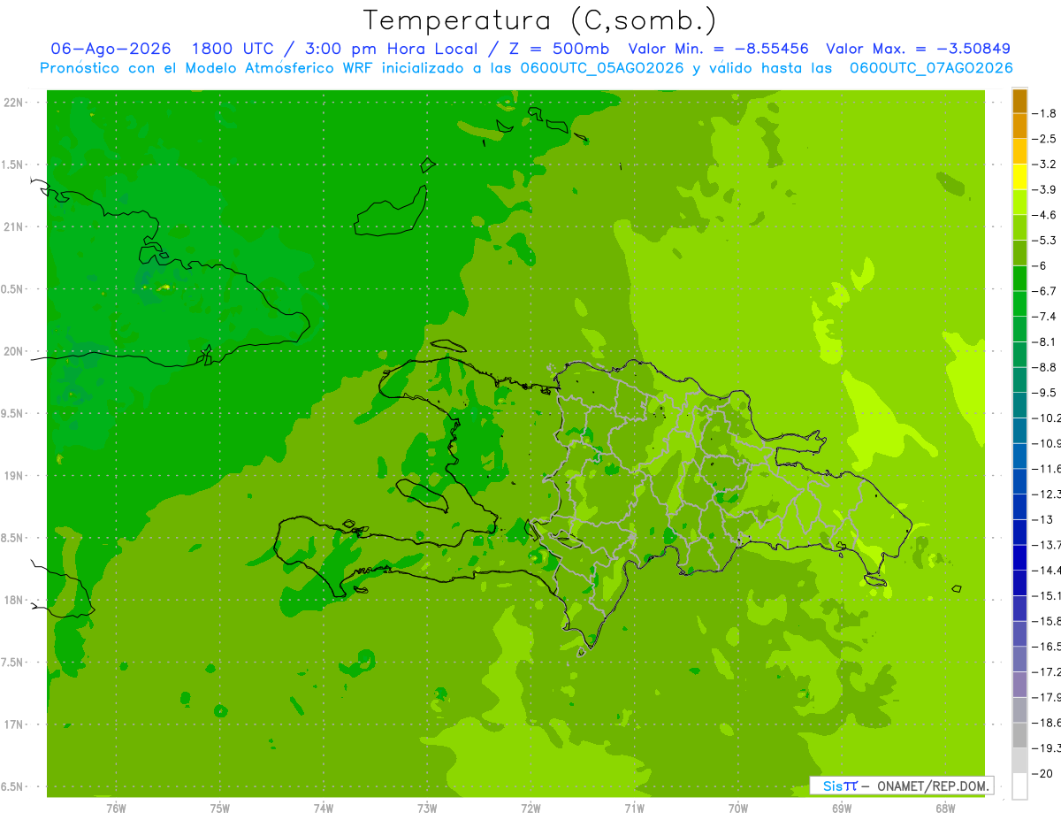
Task: Click the '20N' latitude label
Action: pos(15,351)
